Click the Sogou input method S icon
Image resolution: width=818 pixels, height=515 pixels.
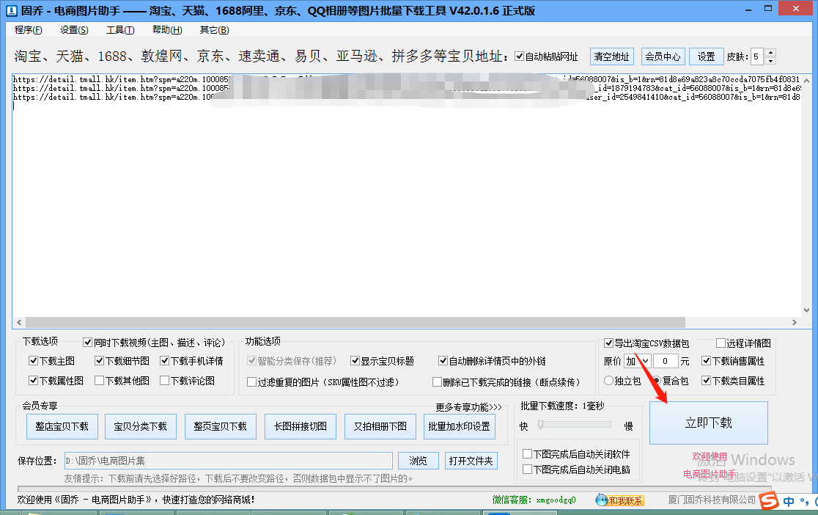point(769,501)
